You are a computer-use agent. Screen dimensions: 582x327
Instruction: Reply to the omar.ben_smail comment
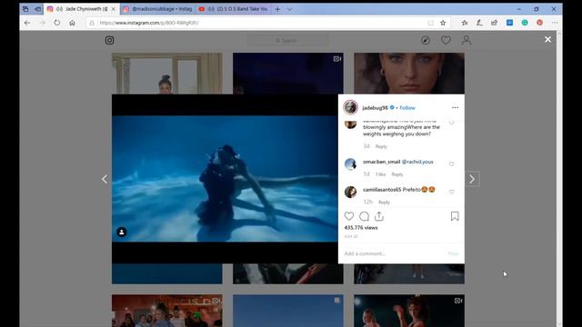click(x=397, y=174)
